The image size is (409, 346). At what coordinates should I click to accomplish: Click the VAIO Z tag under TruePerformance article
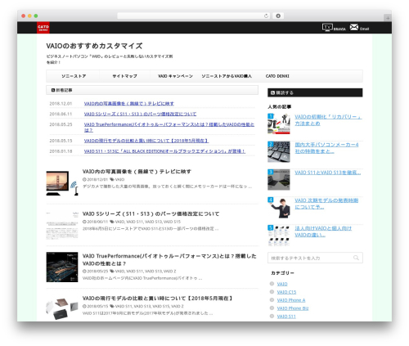coord(169,272)
